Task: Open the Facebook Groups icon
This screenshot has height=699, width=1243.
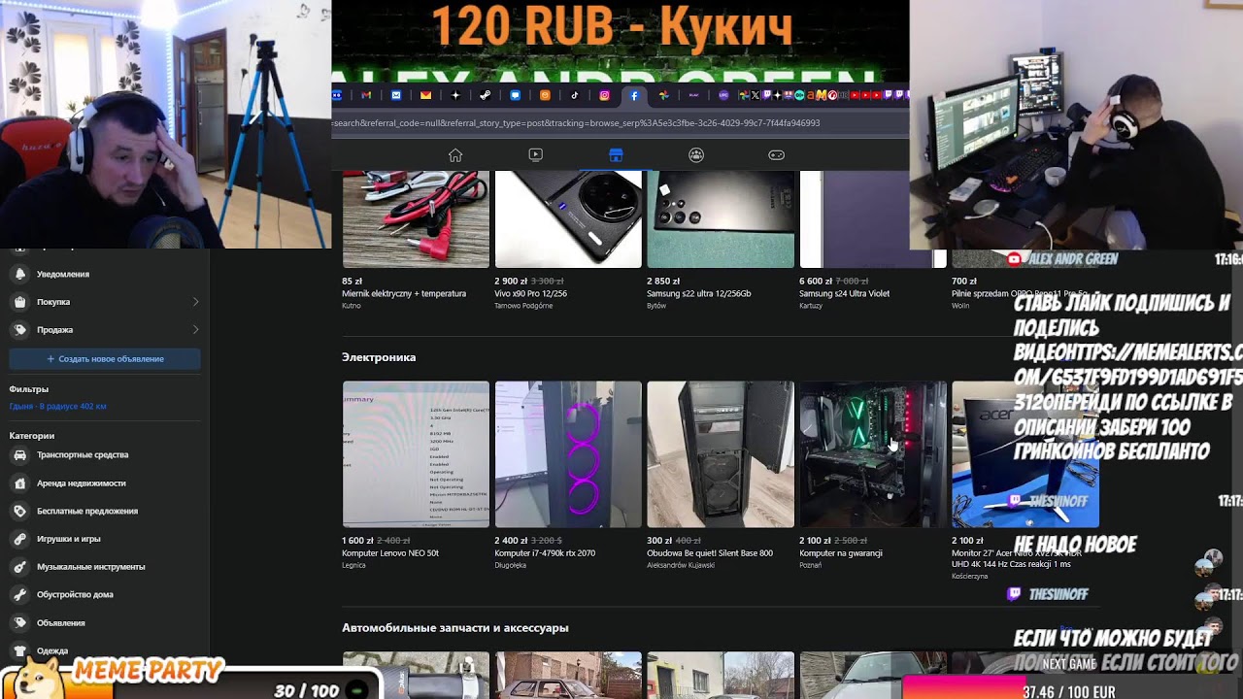Action: coord(696,155)
